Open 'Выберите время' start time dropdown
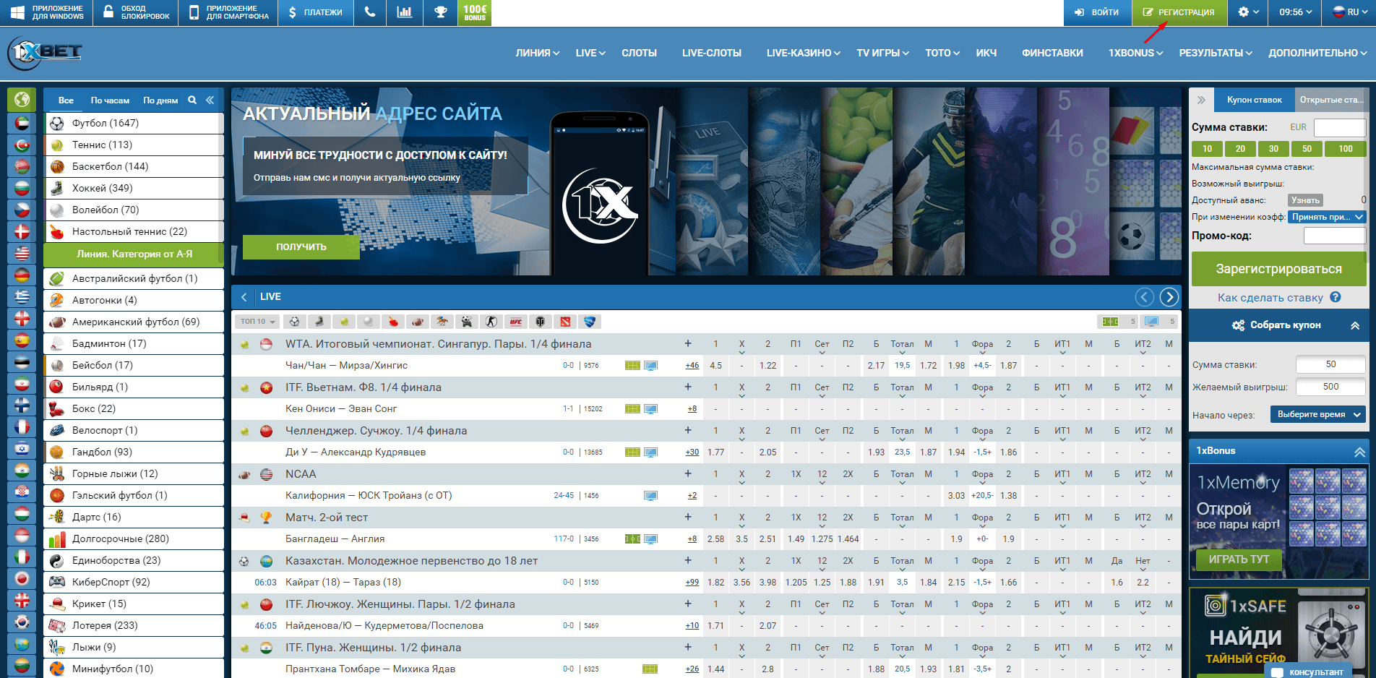The height and width of the screenshot is (678, 1376). [1317, 414]
